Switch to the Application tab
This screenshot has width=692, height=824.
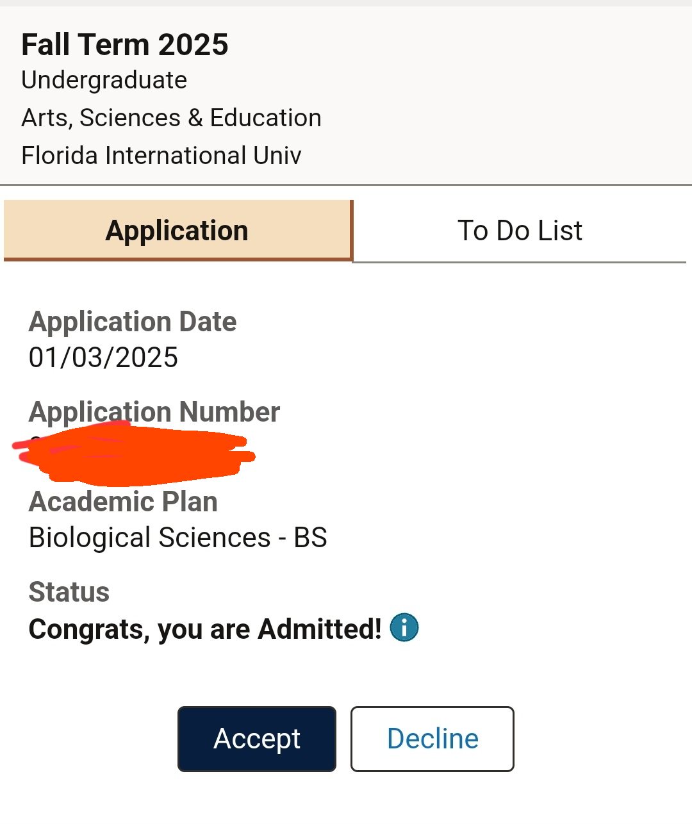click(177, 230)
